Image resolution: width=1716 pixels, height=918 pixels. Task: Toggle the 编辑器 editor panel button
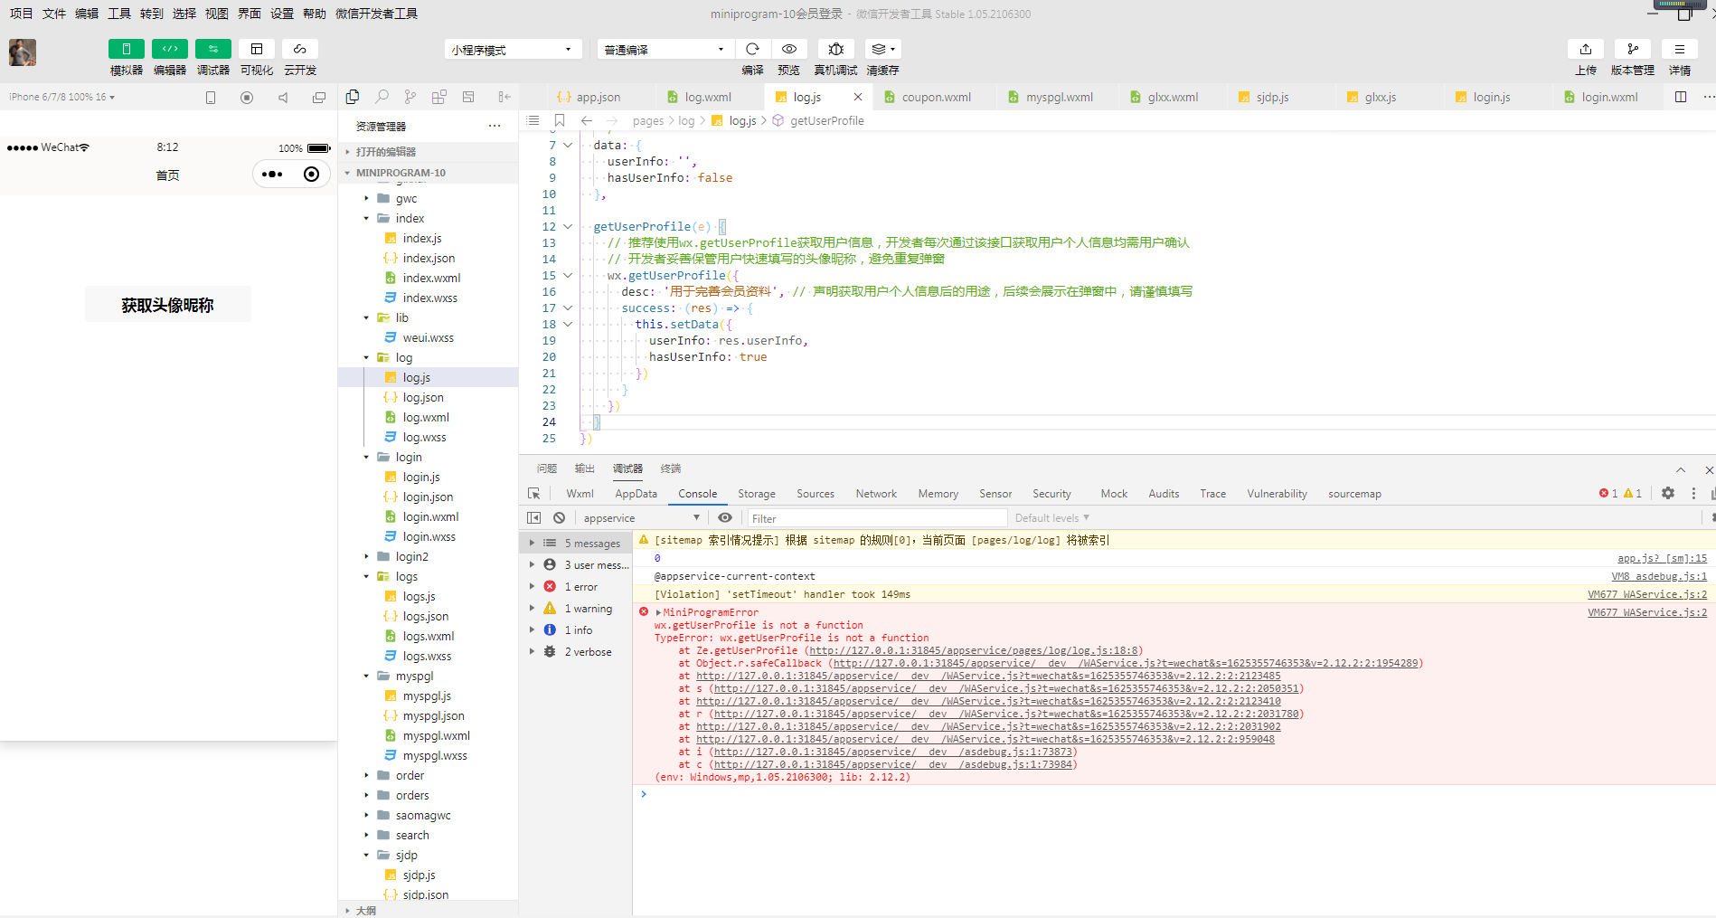pos(170,49)
